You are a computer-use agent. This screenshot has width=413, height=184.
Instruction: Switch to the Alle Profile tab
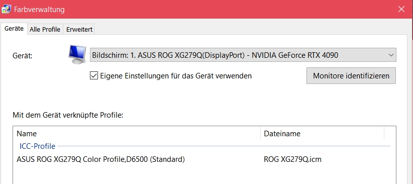click(x=45, y=29)
